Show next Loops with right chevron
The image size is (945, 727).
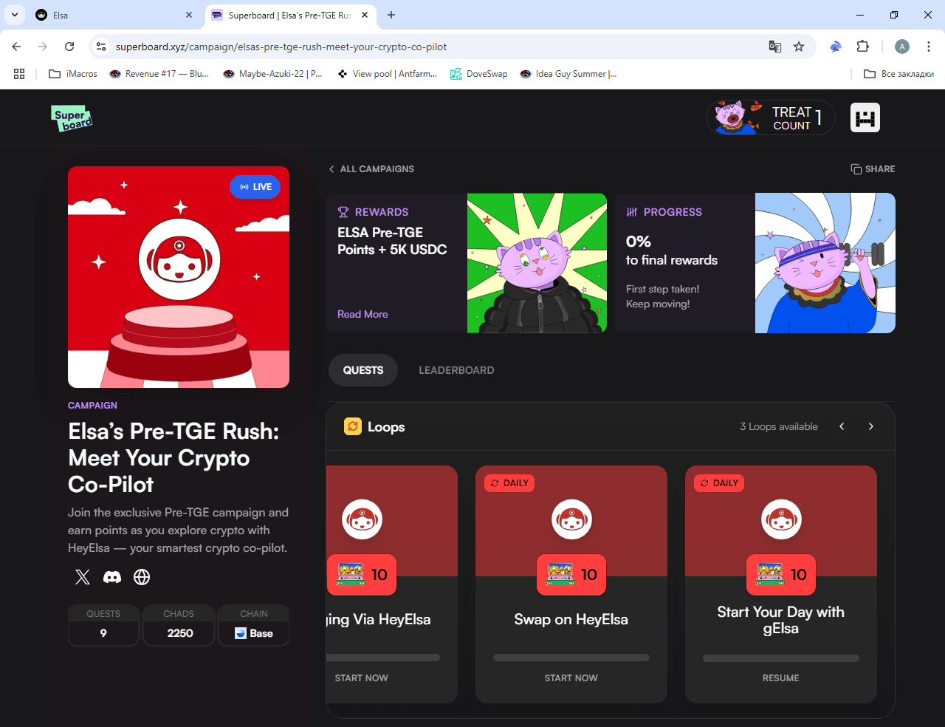click(871, 426)
